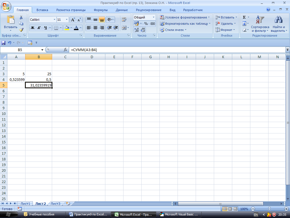This screenshot has height=218, width=290.
Task: Apply thousands separator 000 format
Action: click(153, 24)
